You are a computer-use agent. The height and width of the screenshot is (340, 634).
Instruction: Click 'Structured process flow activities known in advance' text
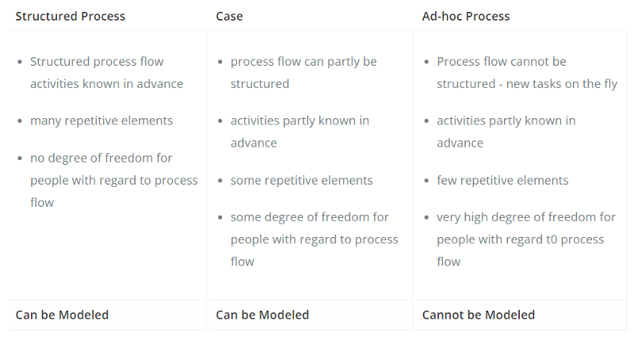click(x=106, y=72)
